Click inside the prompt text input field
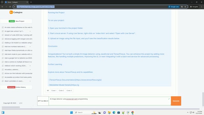The image size is (204, 115). click(110, 101)
